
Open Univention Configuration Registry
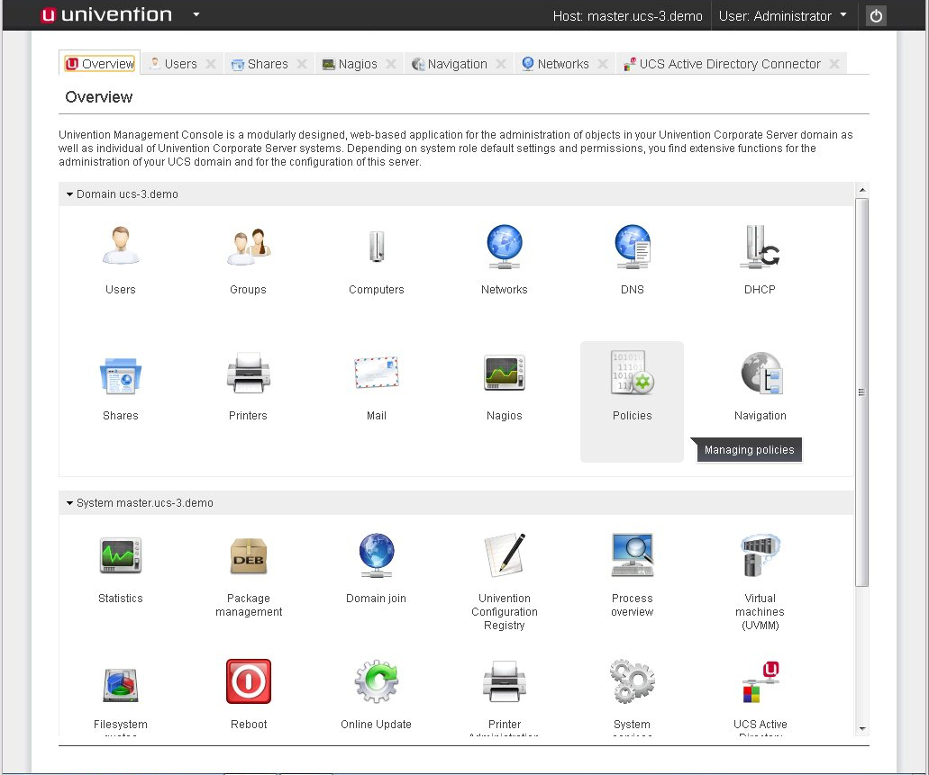[505, 554]
